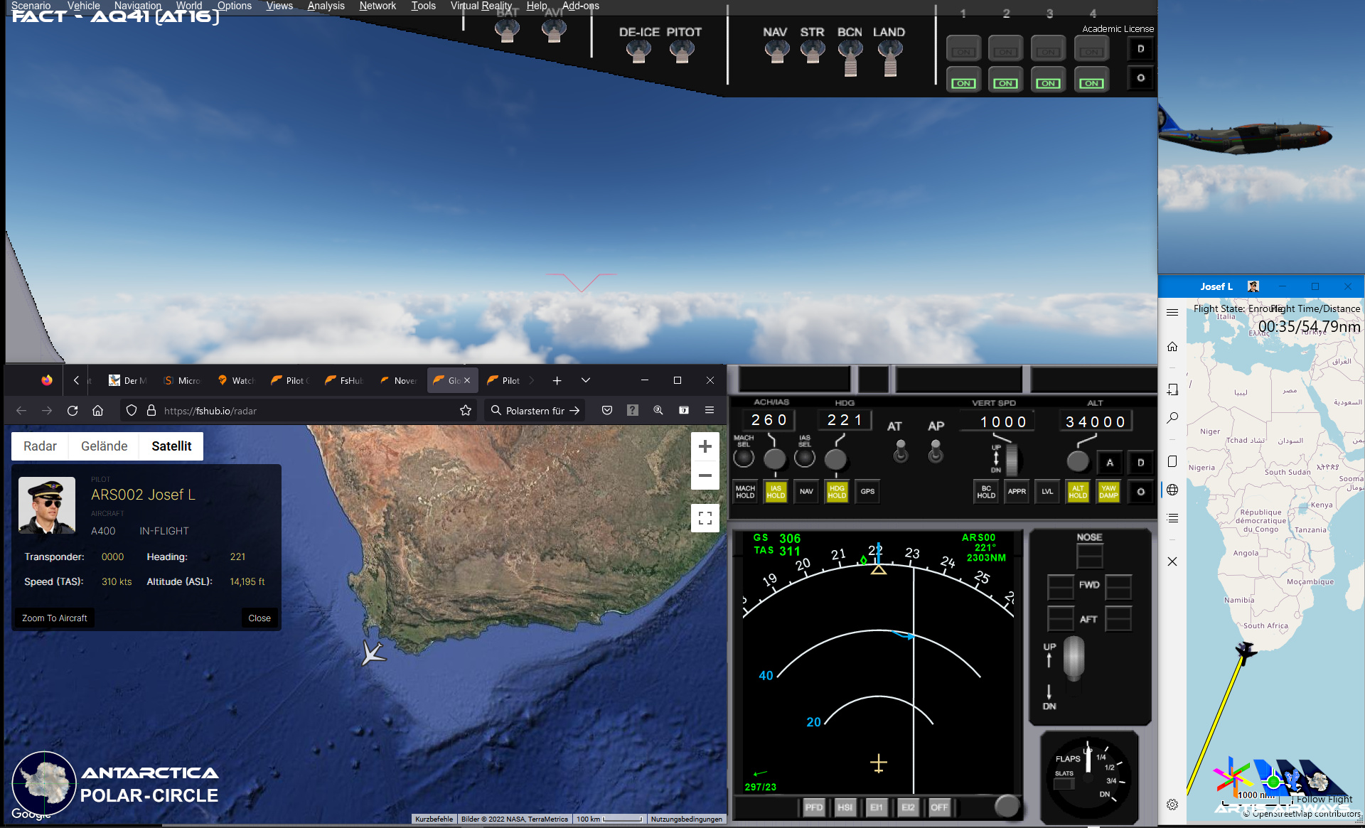Toggle fullscreen on radar map

click(x=705, y=518)
